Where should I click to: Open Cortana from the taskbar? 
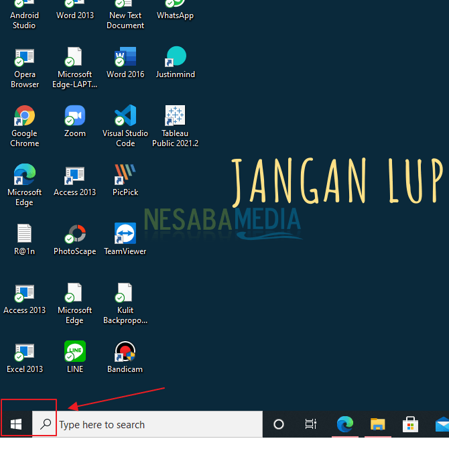click(x=279, y=424)
